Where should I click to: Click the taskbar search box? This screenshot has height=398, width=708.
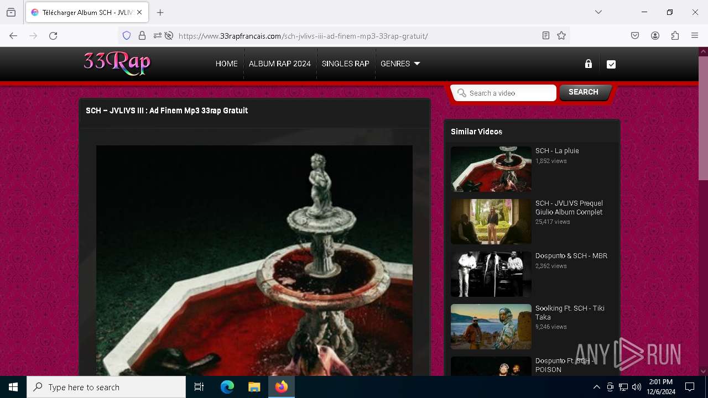coord(106,387)
